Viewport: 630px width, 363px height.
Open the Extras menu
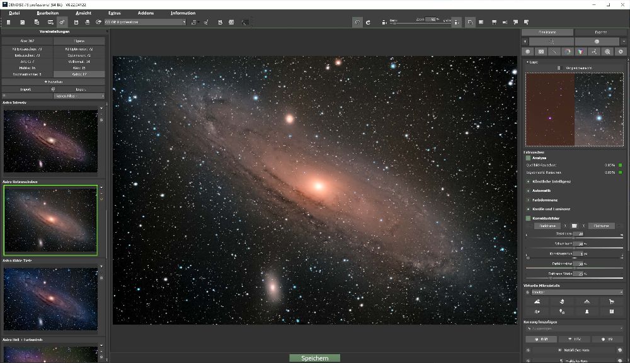(114, 13)
